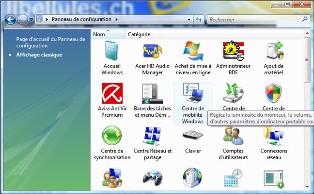Viewport: 314px width, 194px height.
Task: Click the Forward navigation arrow
Action: point(22,19)
